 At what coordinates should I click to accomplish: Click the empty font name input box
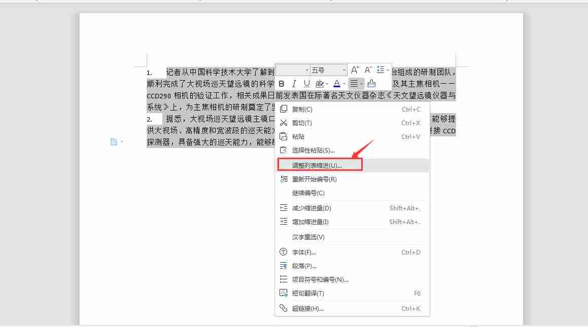click(x=290, y=70)
